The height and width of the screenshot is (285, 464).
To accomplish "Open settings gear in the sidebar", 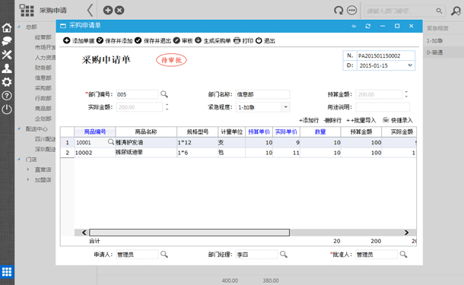I will [x=7, y=82].
